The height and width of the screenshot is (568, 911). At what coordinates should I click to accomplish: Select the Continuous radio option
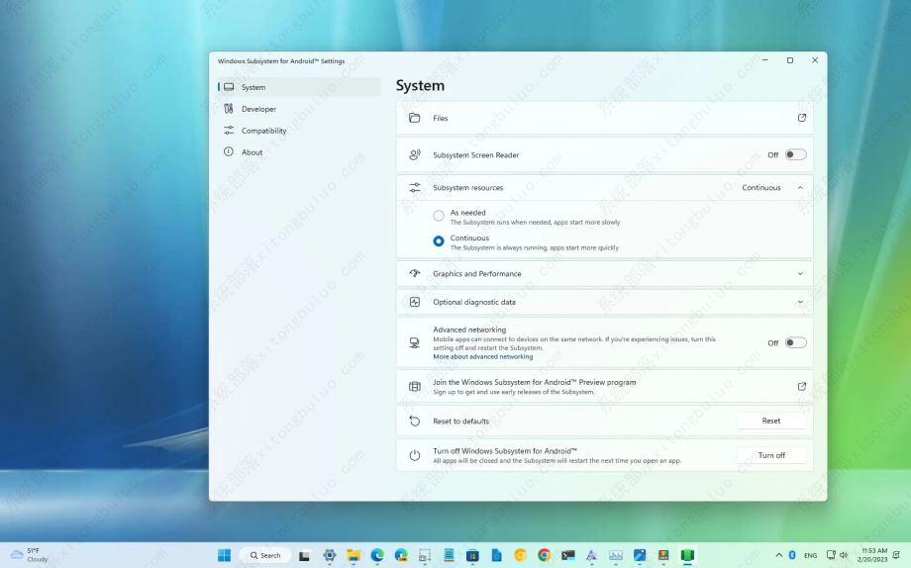(439, 241)
